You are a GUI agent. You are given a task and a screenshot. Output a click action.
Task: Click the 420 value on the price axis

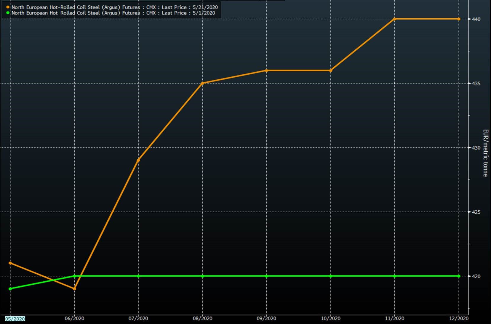pos(476,276)
